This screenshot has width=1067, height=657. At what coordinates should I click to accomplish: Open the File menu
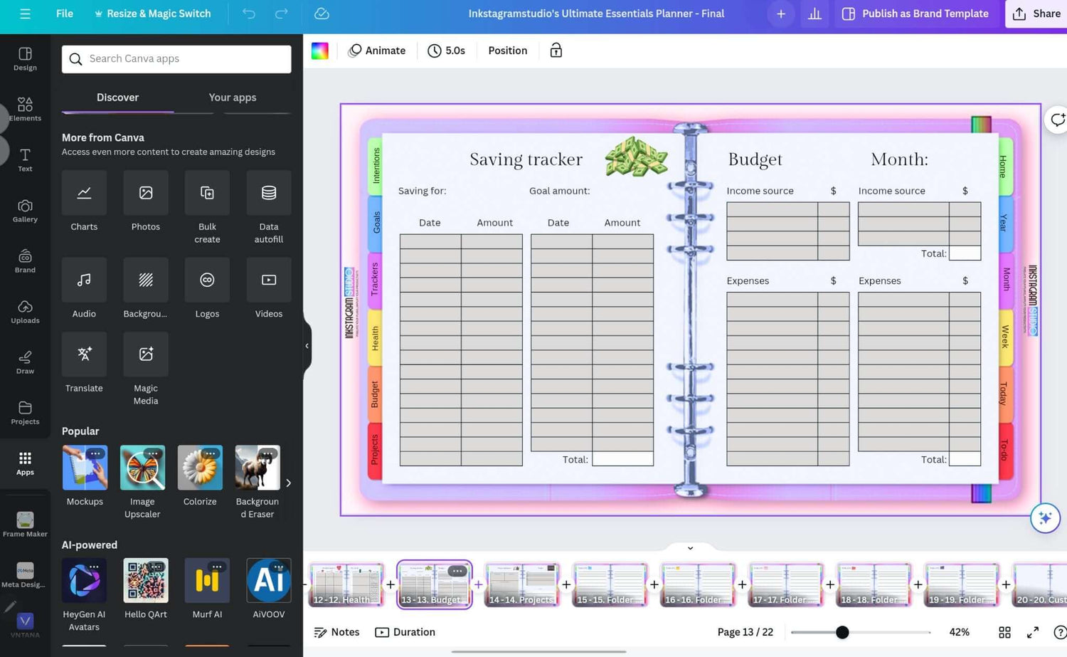pos(64,14)
